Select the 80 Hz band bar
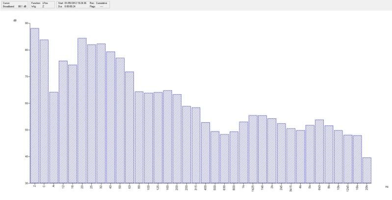 click(x=139, y=137)
